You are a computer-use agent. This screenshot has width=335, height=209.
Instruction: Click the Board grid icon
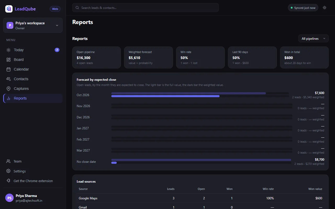coord(9,60)
